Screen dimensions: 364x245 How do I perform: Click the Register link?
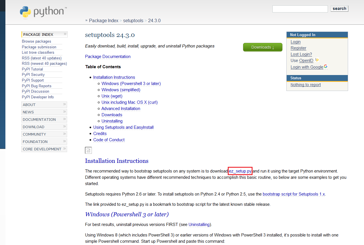pyautogui.click(x=298, y=48)
